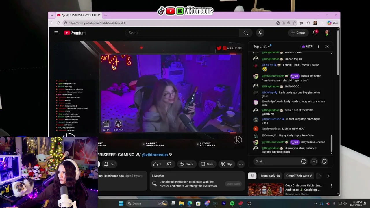Share the video
The image size is (370, 208).
pos(186,164)
